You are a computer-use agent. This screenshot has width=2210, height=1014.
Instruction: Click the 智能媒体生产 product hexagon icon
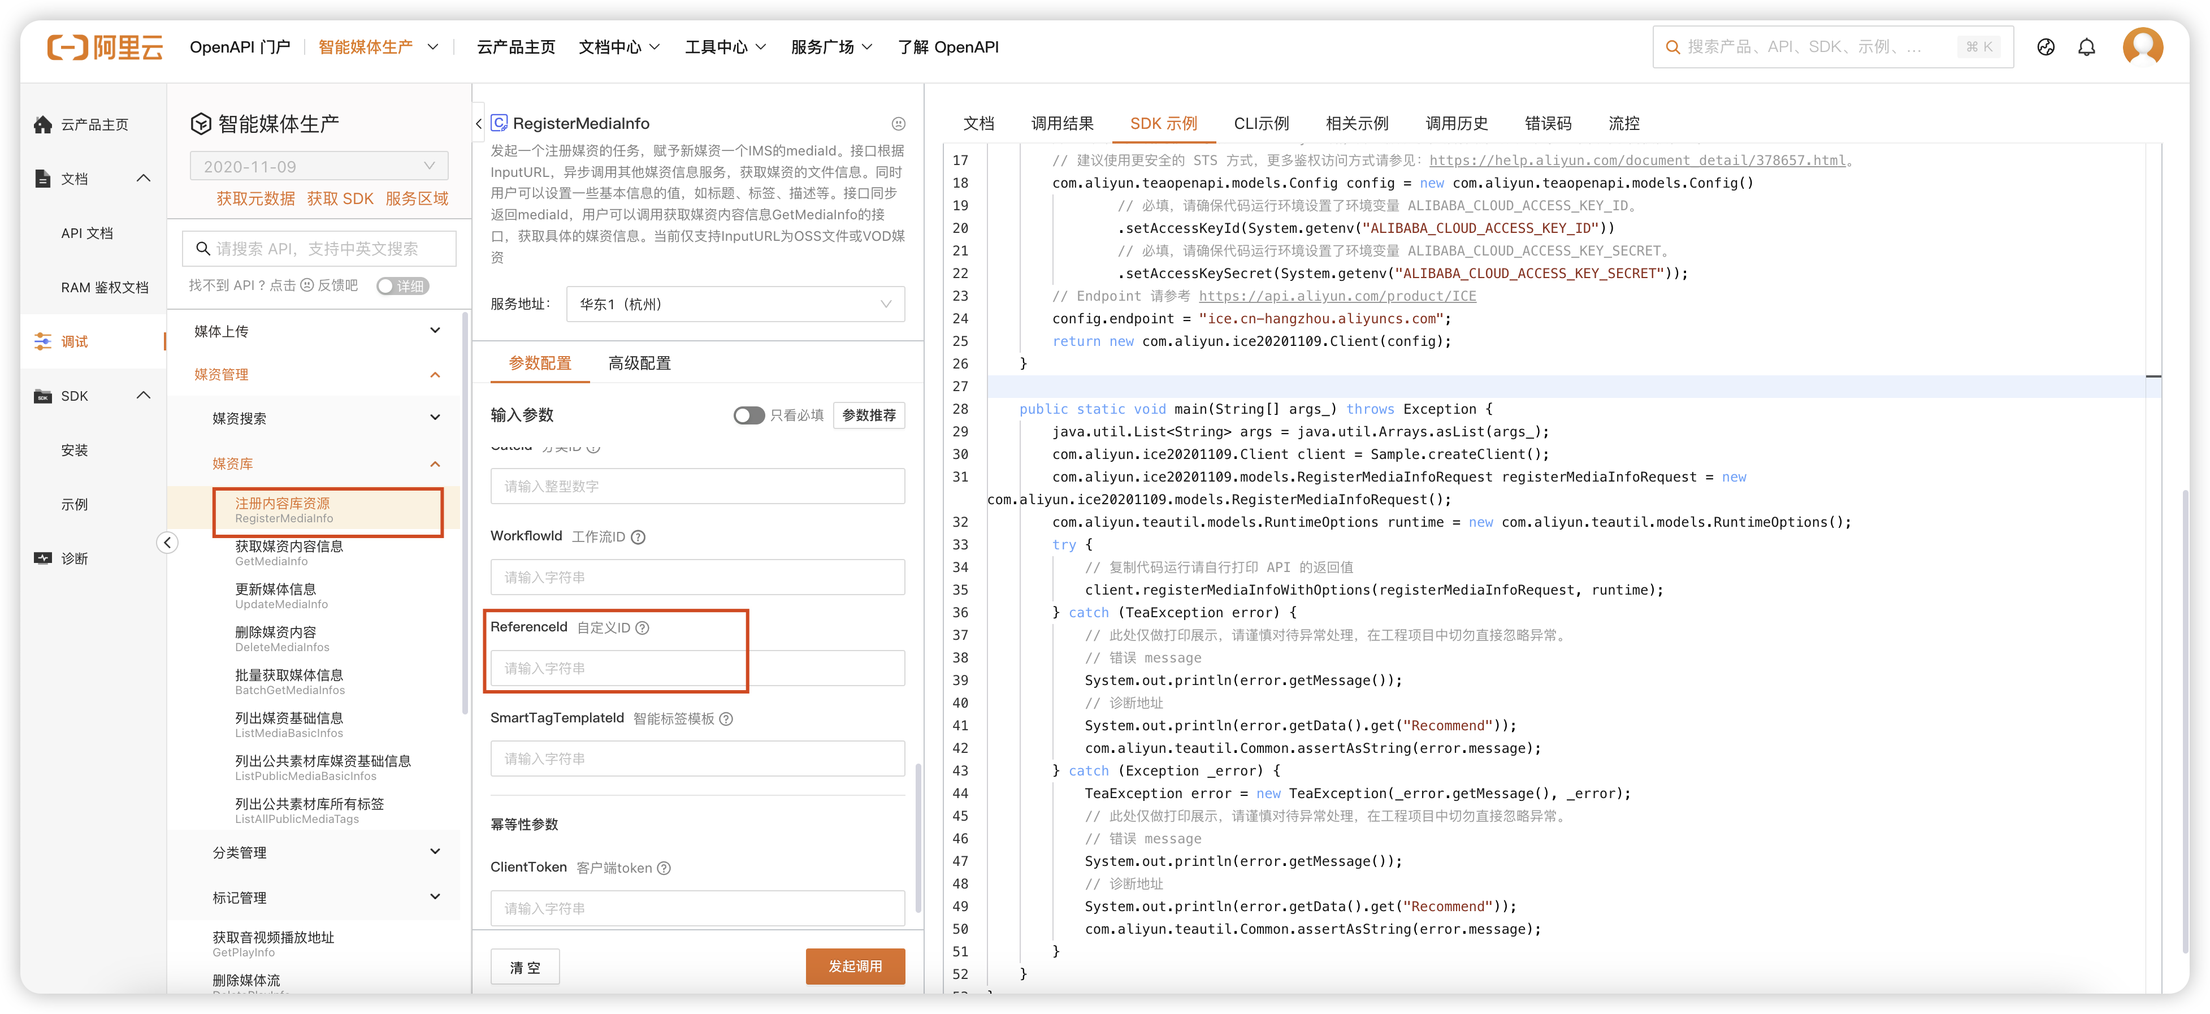[200, 124]
